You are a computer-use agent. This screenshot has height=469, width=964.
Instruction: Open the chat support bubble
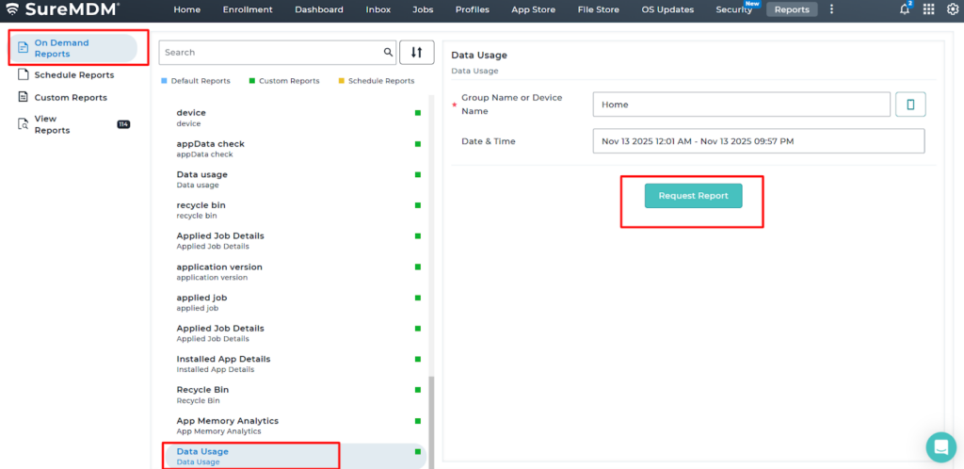(x=940, y=447)
